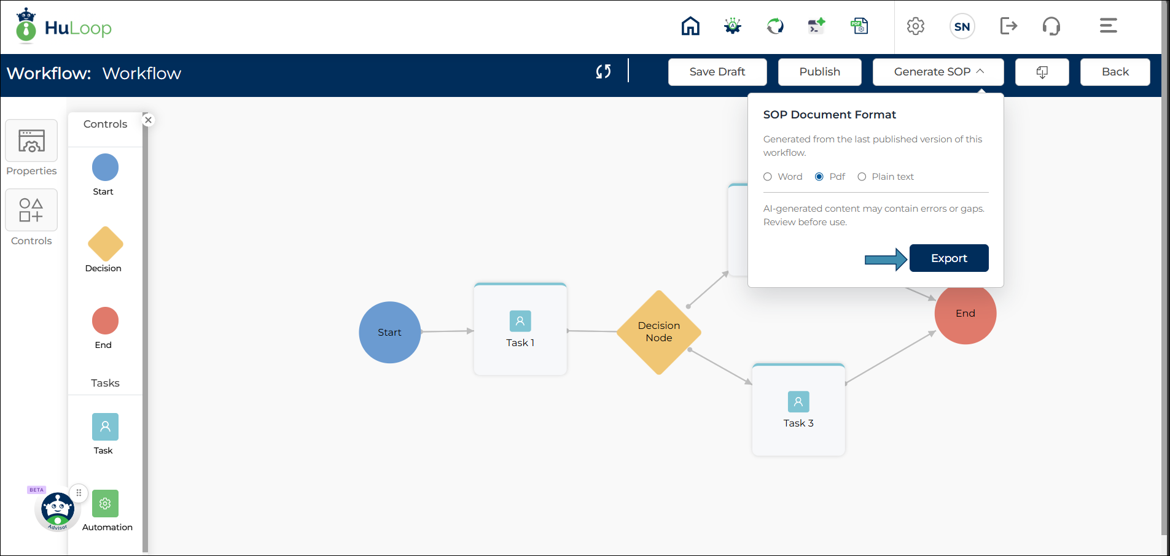Click the Back button
Image resolution: width=1170 pixels, height=556 pixels.
[x=1115, y=72]
